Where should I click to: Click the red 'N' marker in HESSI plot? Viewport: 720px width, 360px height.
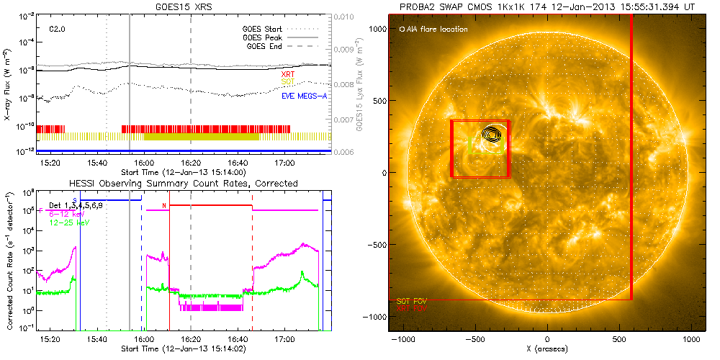[x=164, y=206]
